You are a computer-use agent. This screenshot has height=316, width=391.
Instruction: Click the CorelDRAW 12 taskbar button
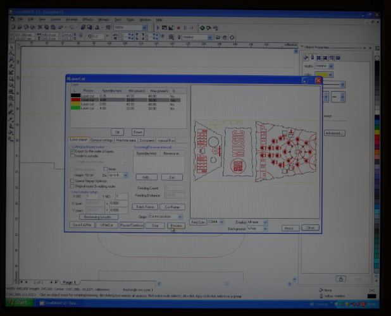click(x=60, y=303)
